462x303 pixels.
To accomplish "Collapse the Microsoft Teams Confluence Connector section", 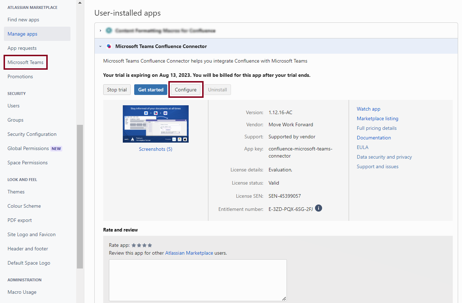I will click(100, 46).
